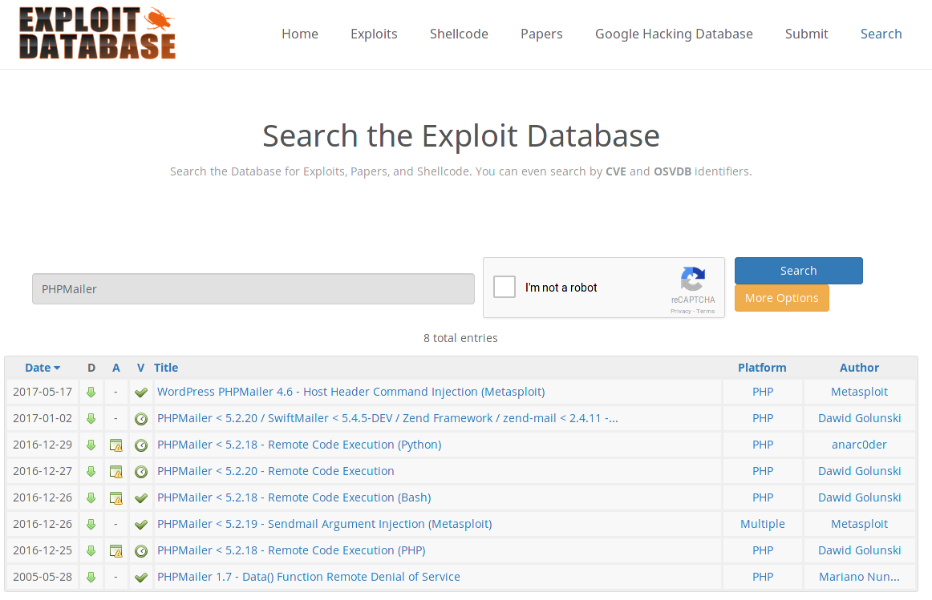Filter by the Multiple platform link
Screen dimensions: 932x600
tap(763, 524)
